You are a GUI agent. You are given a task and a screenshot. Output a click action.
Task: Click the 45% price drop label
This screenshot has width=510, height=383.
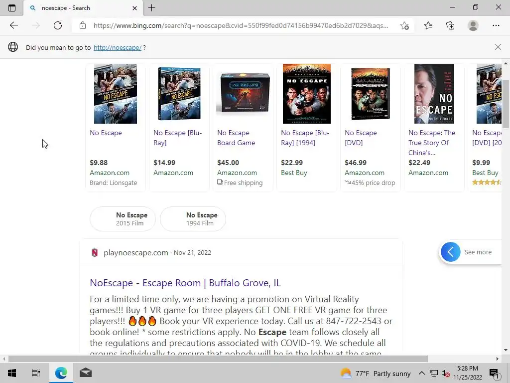[x=370, y=183]
